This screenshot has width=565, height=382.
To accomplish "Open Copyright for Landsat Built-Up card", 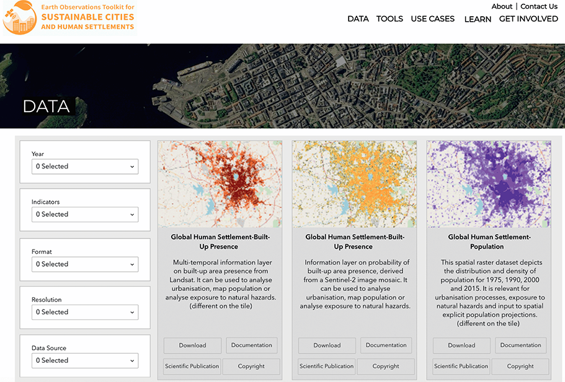I will 251,366.
